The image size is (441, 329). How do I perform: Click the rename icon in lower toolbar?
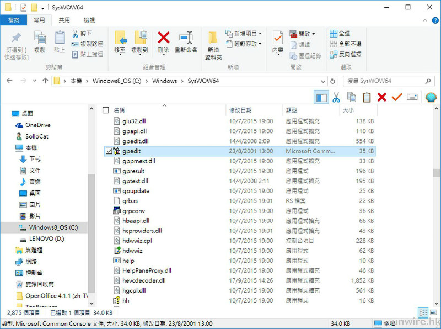point(412,97)
